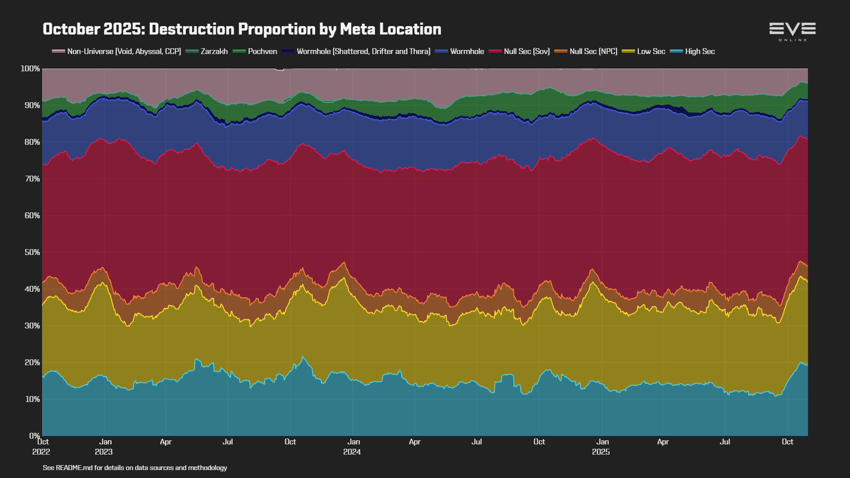Click the High Sec cyan color swatch
Screen dimensions: 850x478
coord(676,51)
